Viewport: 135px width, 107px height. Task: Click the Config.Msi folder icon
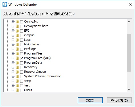(17, 22)
